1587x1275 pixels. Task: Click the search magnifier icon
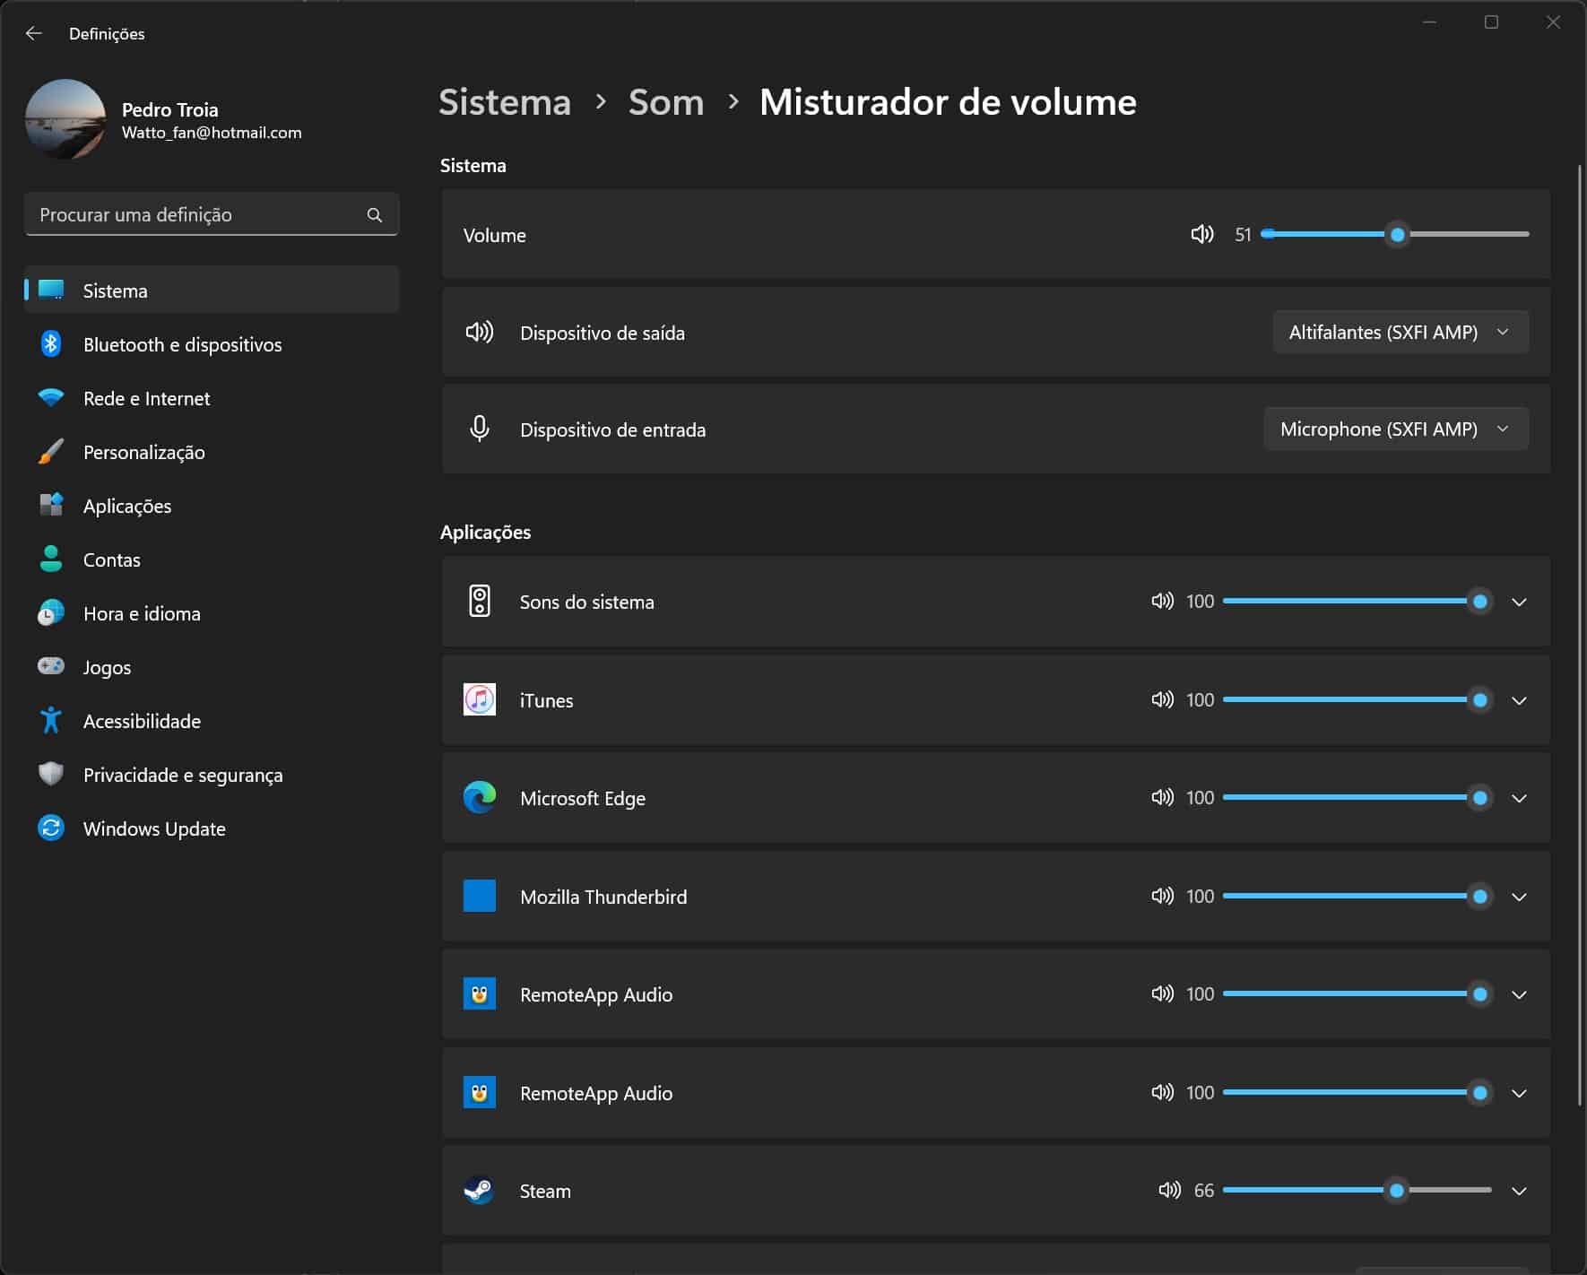coord(375,215)
